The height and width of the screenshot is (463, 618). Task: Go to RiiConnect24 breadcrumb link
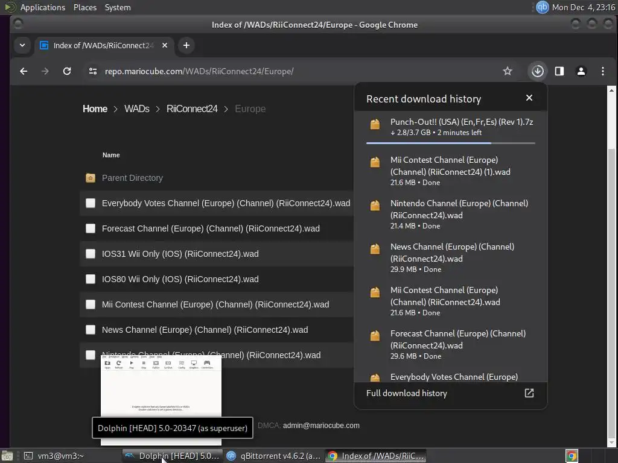coord(192,109)
